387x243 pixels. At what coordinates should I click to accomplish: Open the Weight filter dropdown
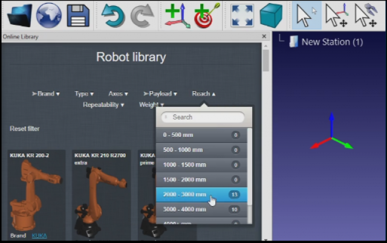pos(151,105)
